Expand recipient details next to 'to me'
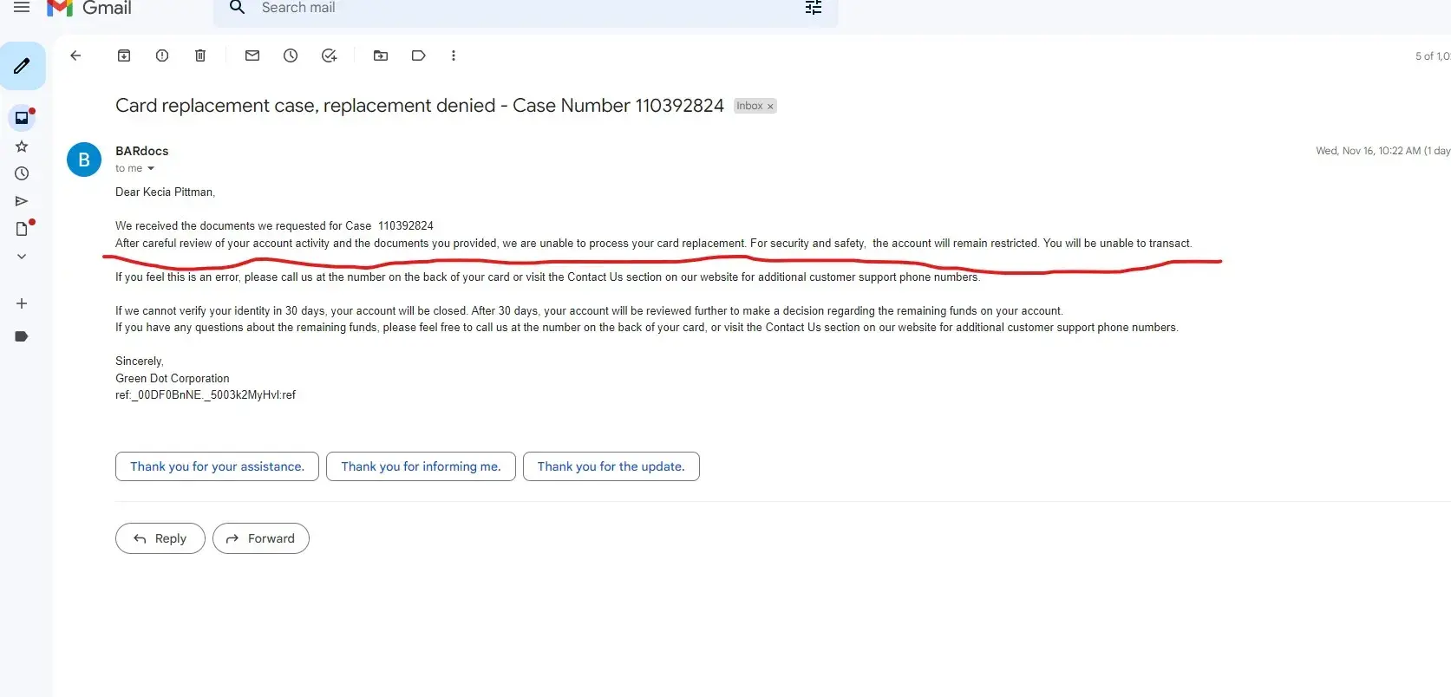The image size is (1451, 697). pyautogui.click(x=151, y=169)
